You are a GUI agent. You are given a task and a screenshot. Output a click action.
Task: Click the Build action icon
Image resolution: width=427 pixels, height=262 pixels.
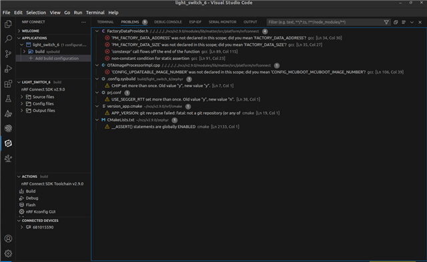coord(21,191)
